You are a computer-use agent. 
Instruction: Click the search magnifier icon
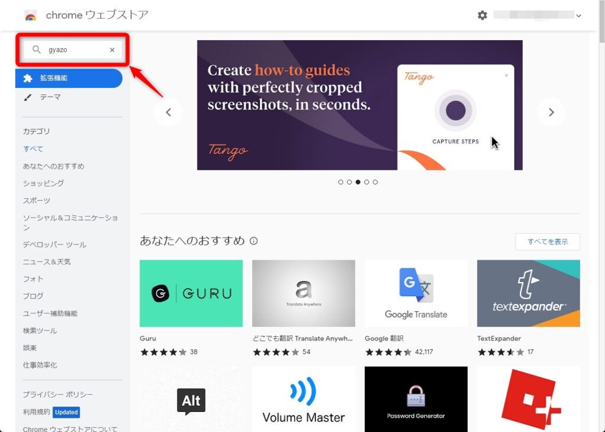tap(36, 50)
